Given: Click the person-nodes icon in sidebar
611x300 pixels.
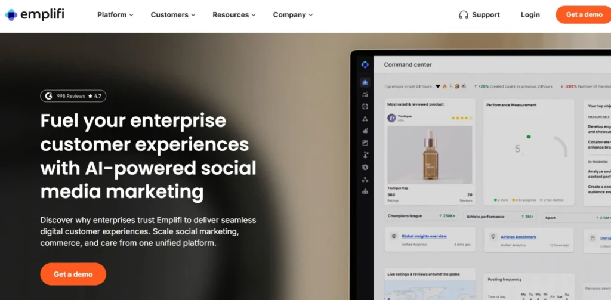Looking at the screenshot, I should (365, 155).
